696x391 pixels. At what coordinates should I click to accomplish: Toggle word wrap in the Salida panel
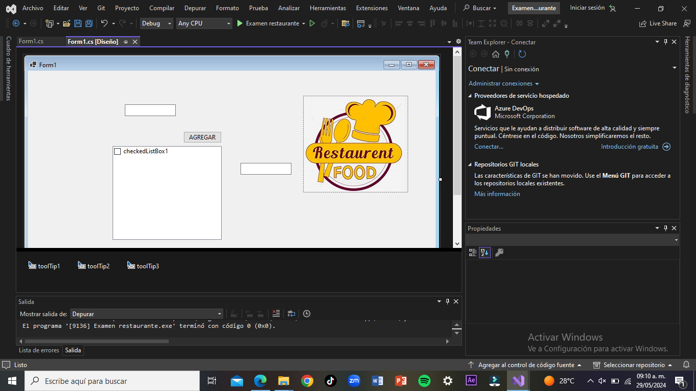click(x=291, y=314)
